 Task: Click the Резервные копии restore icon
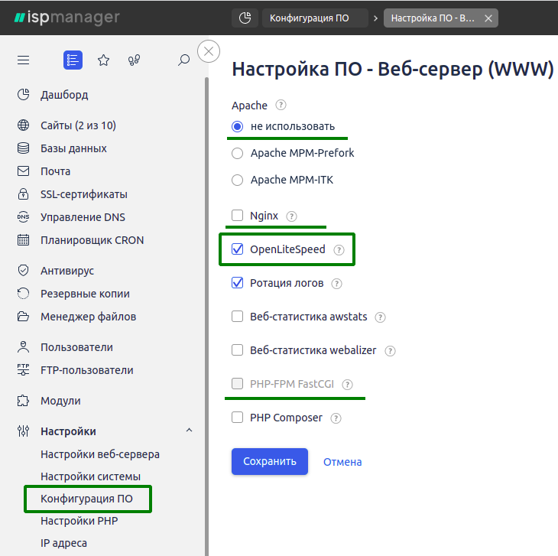point(24,294)
